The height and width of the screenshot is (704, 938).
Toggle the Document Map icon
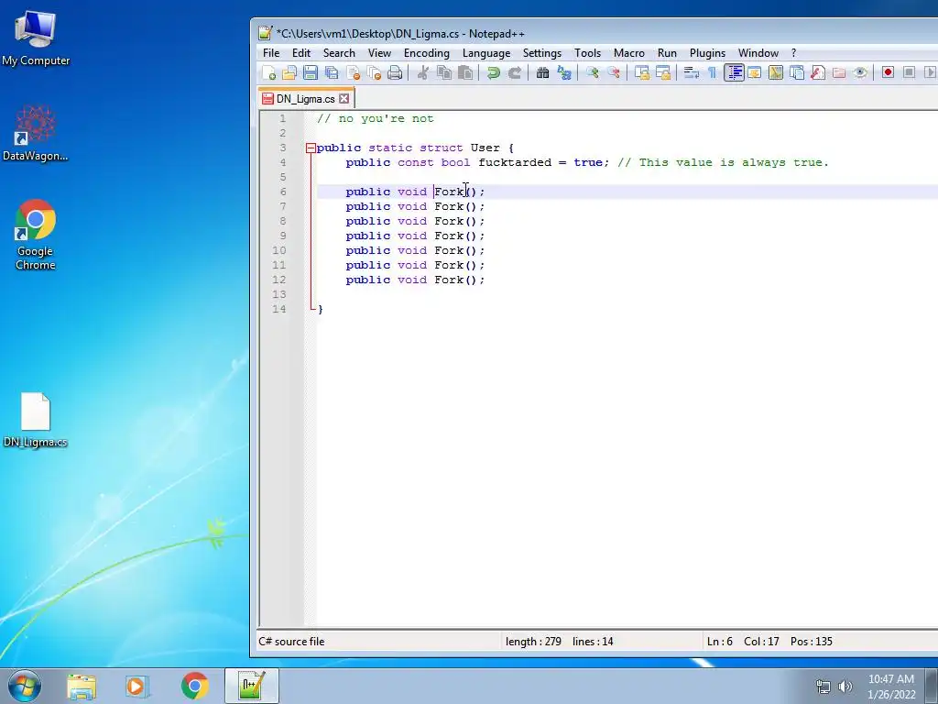click(x=775, y=73)
